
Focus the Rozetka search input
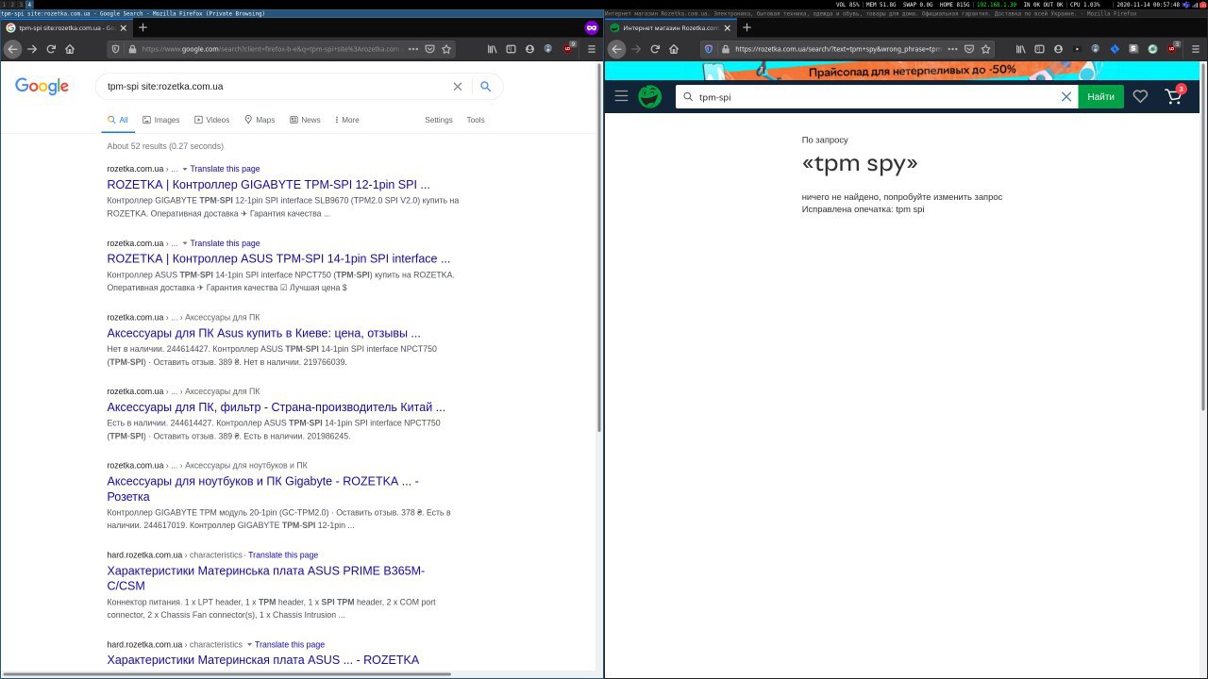[x=876, y=97]
